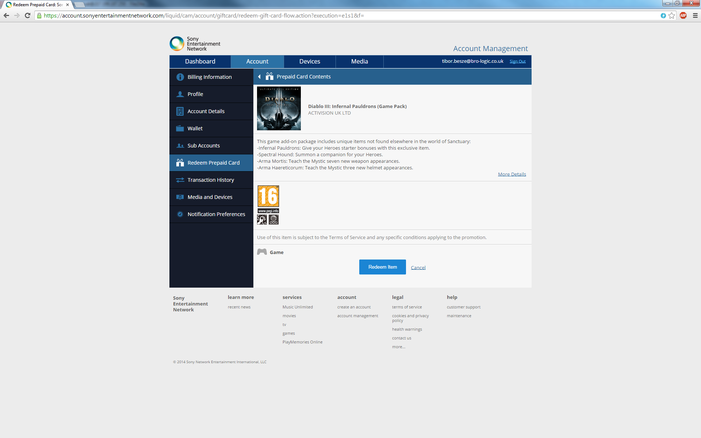
Task: Click the gamepad icon next to Game
Action: pos(262,252)
